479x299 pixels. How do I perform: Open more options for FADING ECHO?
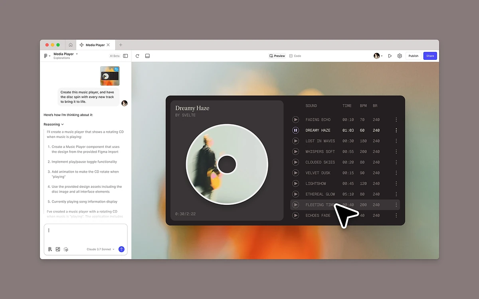pos(396,120)
